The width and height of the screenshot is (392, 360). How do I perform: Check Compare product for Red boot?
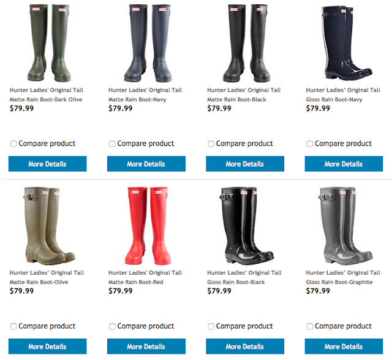[112, 326]
